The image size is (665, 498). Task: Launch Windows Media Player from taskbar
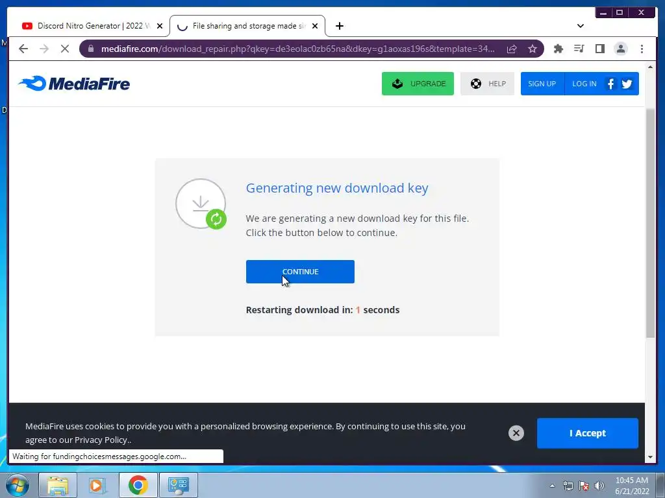point(97,485)
